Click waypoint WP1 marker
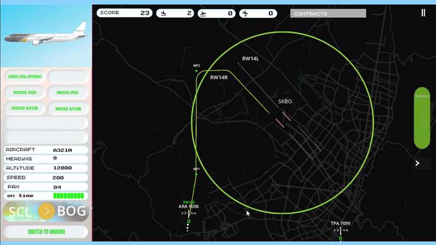The width and height of the screenshot is (436, 245). click(x=196, y=174)
